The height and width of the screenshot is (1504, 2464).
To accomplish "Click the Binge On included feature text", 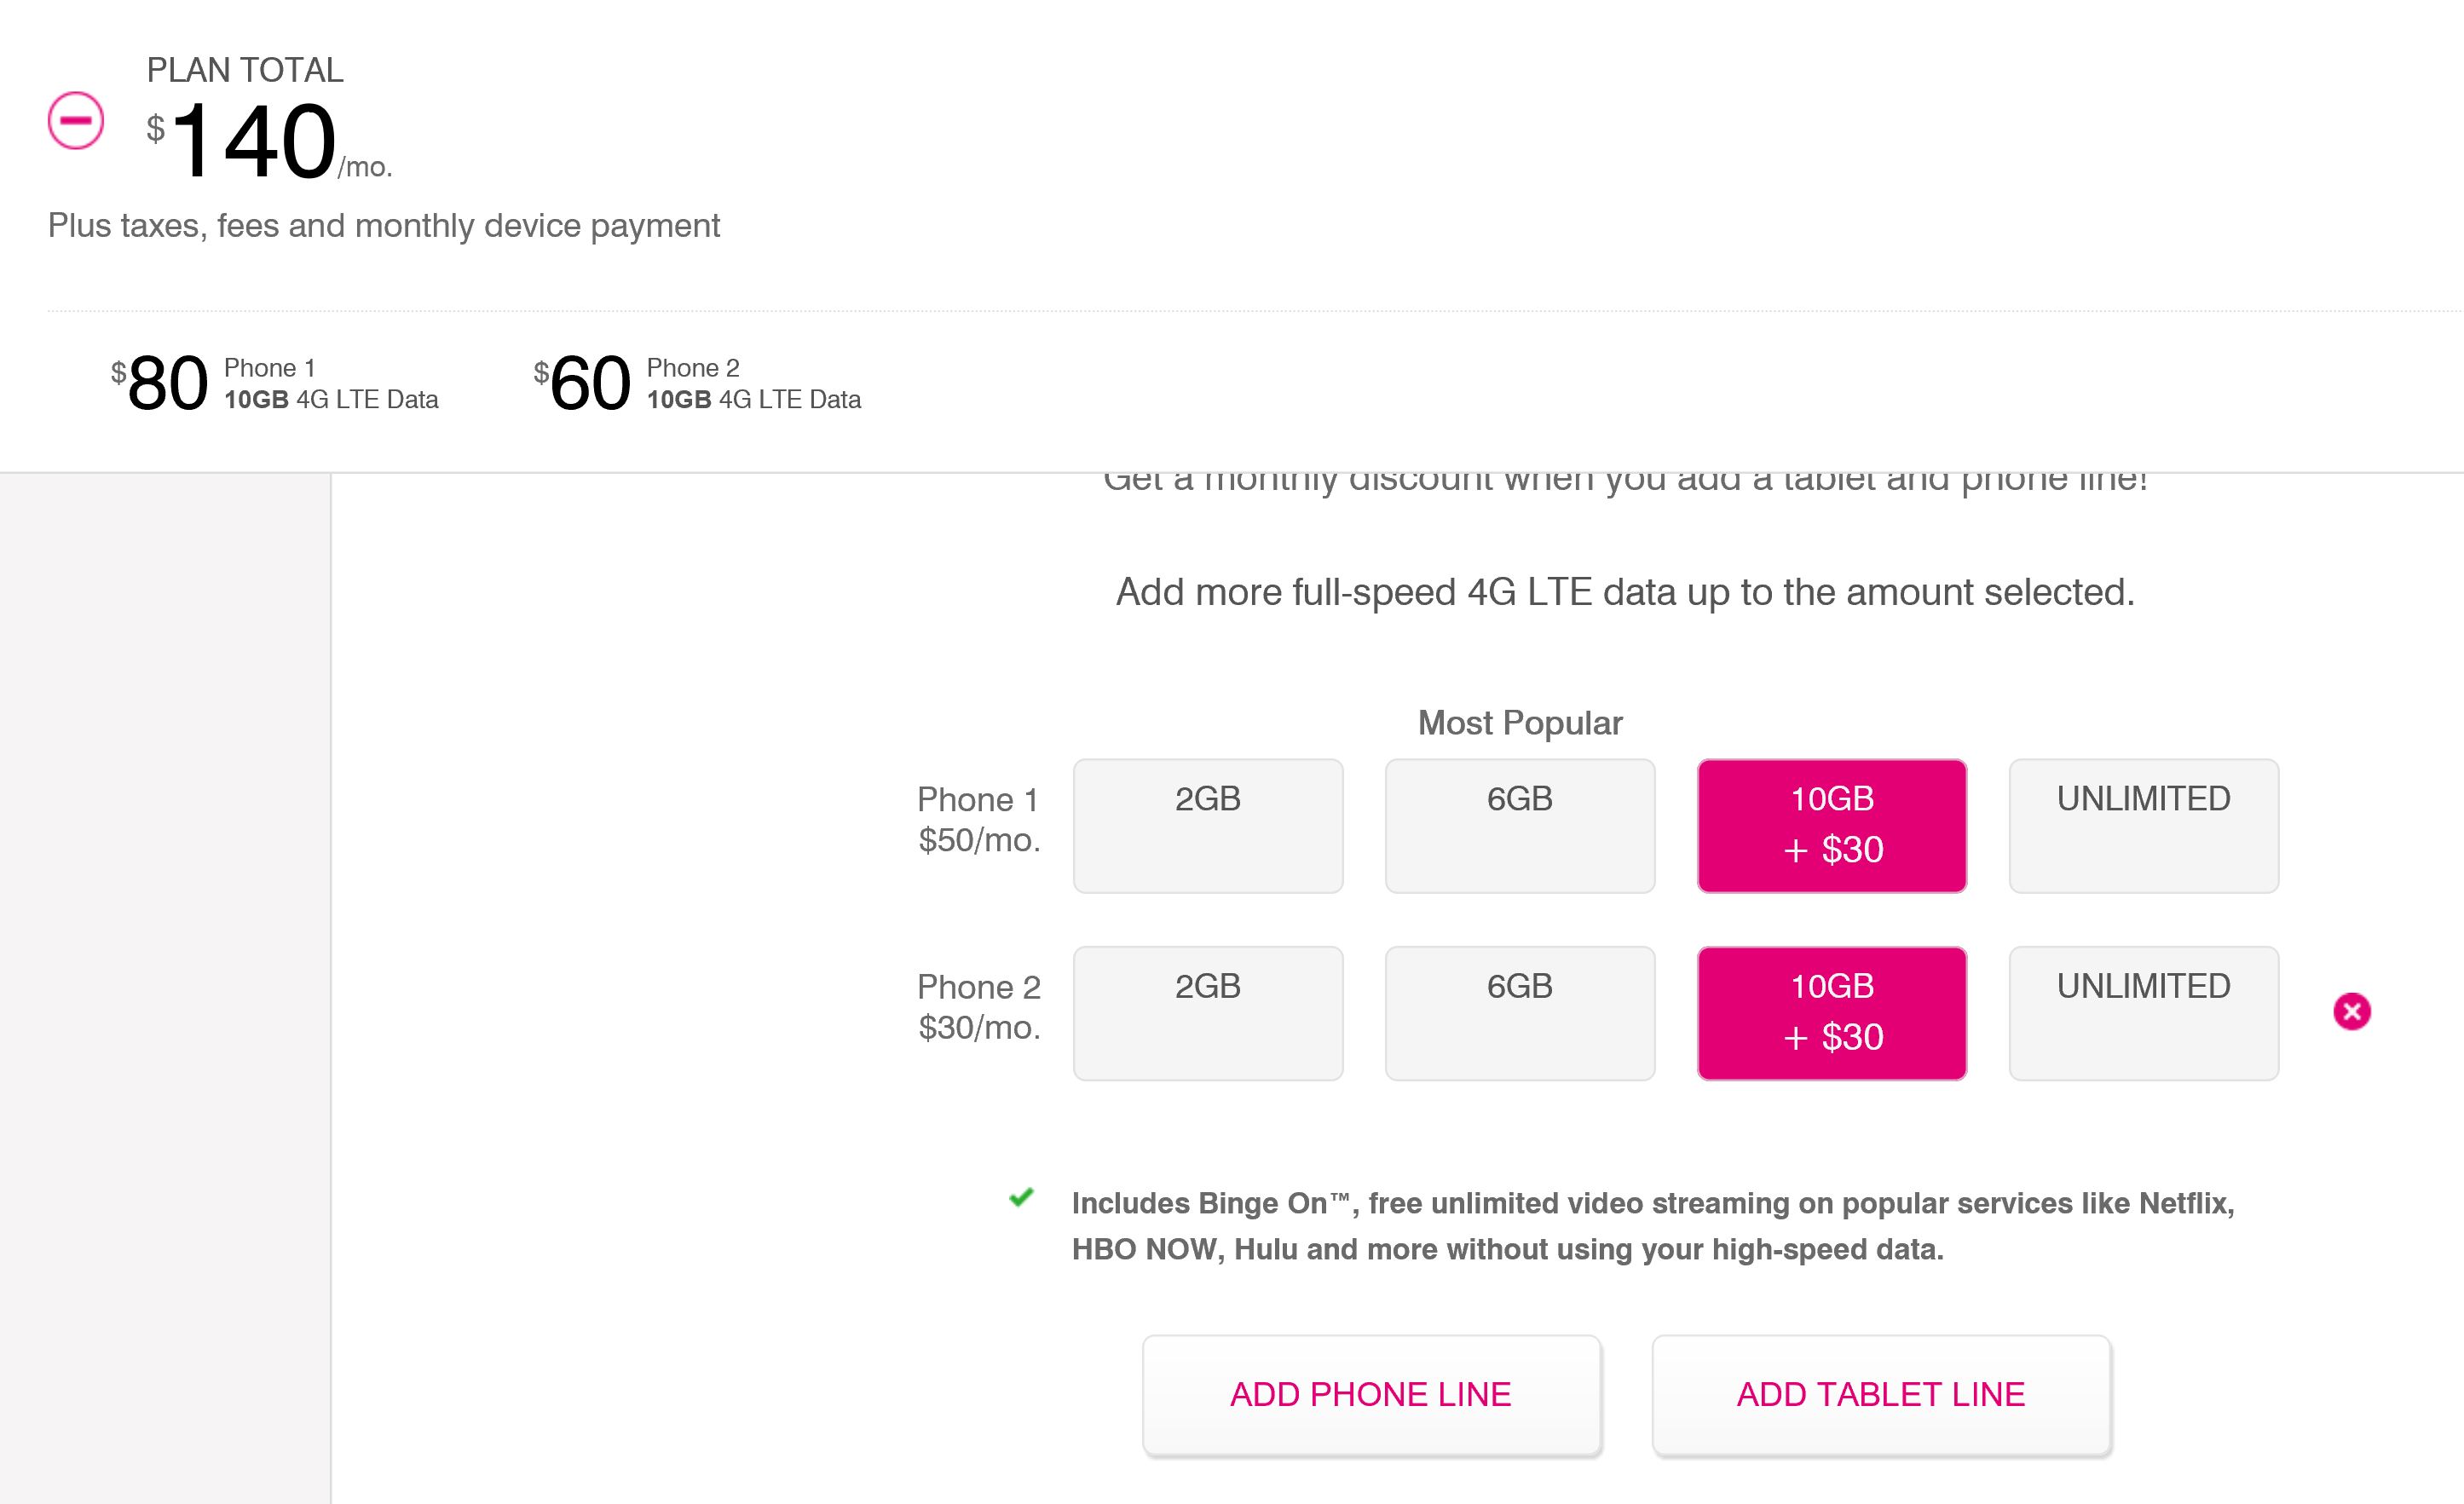I will click(x=1653, y=1225).
